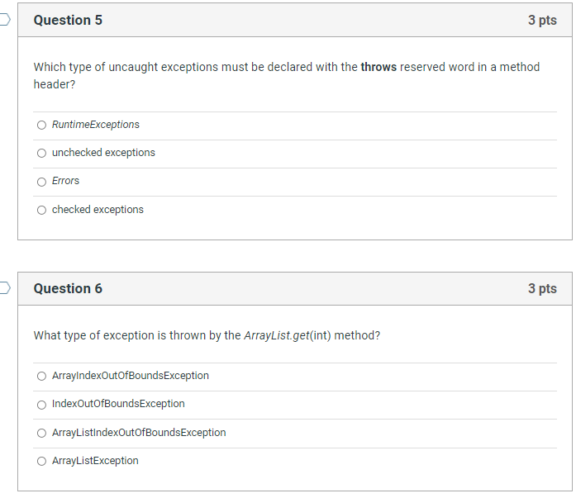
Task: Click the Question 5 header title
Action: point(68,20)
